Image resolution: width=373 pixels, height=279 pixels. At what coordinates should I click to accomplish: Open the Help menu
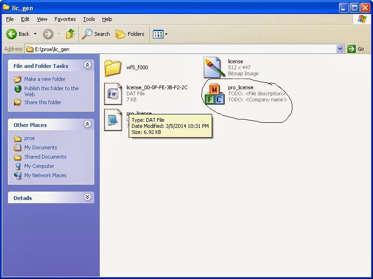coord(107,19)
